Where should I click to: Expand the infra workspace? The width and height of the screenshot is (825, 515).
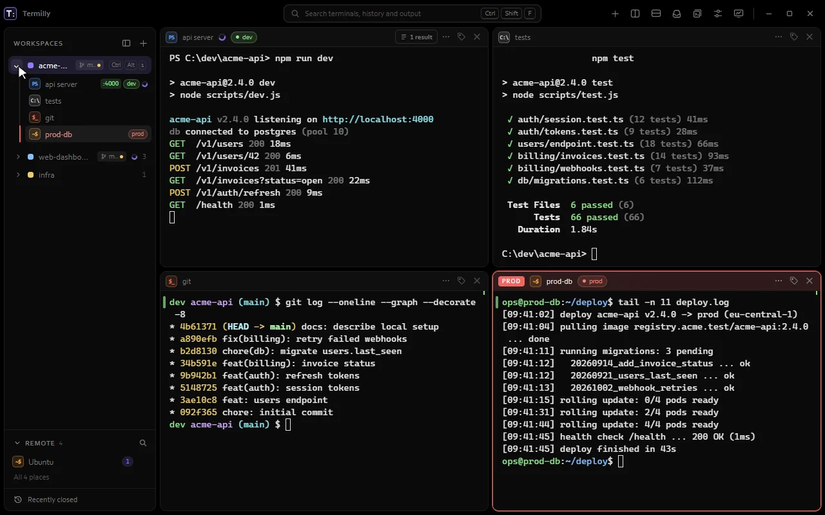pos(18,175)
